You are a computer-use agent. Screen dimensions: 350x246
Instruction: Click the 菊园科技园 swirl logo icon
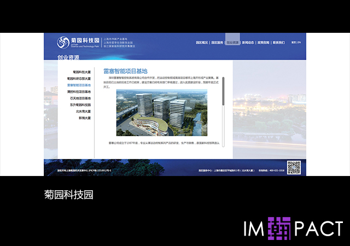(63, 43)
